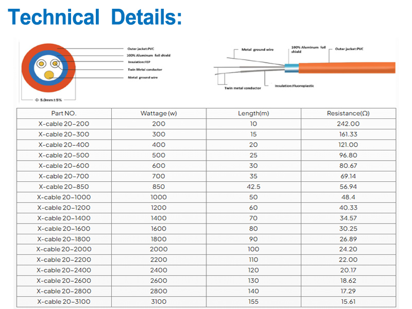Click the cable cross-section diagram
This screenshot has height=309, width=412.
[x=49, y=67]
